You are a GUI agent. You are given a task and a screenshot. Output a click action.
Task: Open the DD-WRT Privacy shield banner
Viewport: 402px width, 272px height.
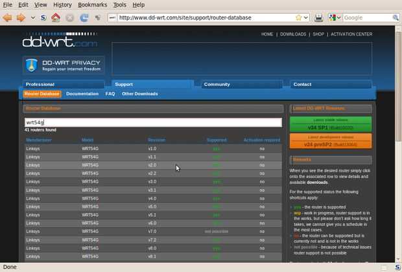point(64,65)
